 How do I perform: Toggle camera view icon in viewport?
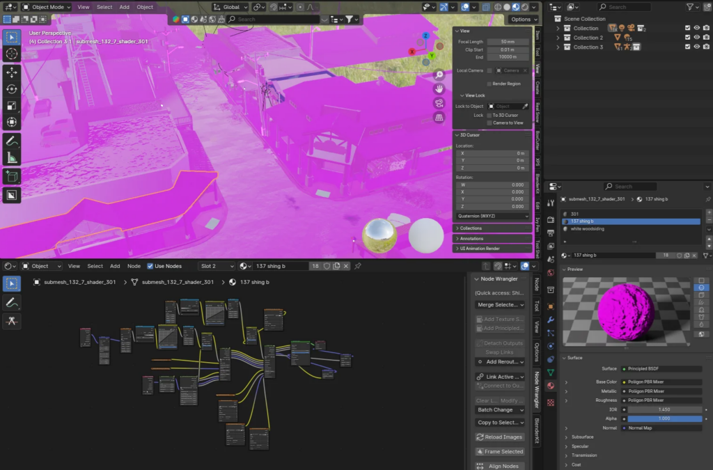pyautogui.click(x=439, y=103)
